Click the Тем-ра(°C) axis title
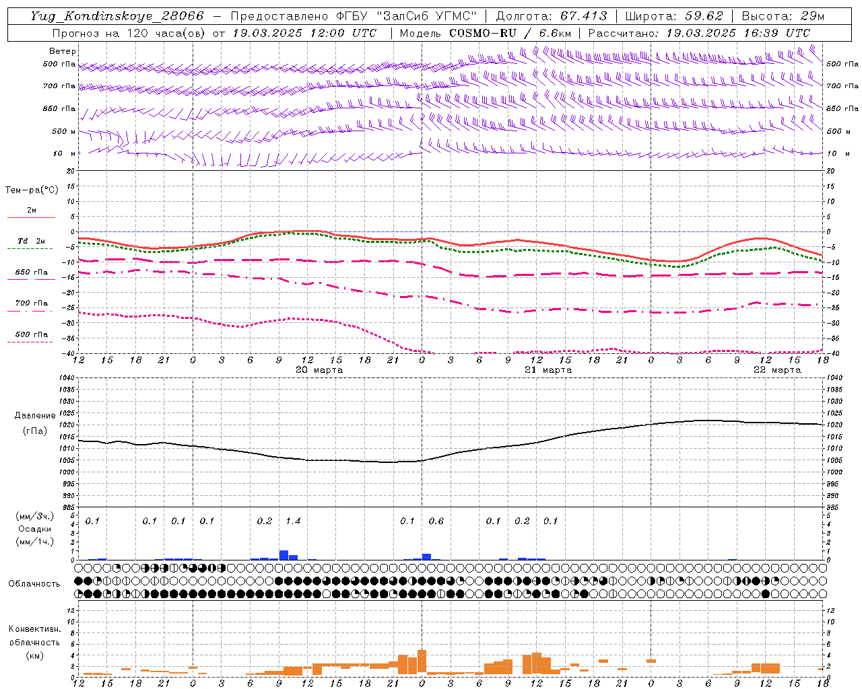The image size is (862, 689). [32, 190]
